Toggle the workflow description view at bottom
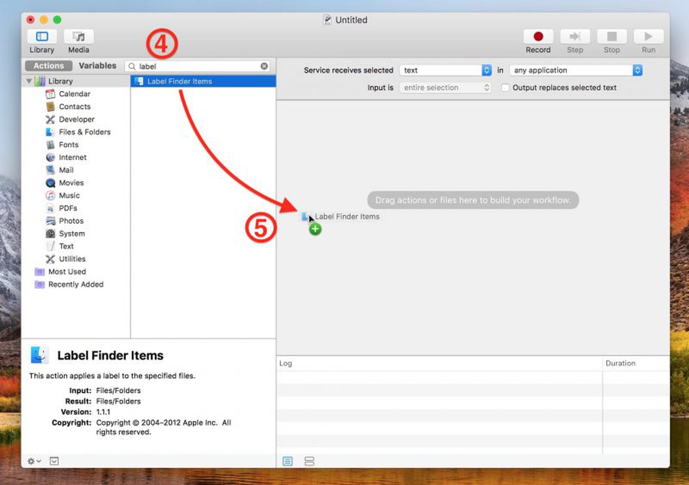This screenshot has width=689, height=485. point(54,461)
